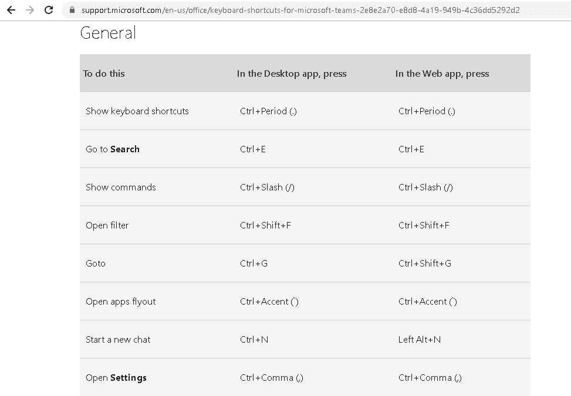571x396 pixels.
Task: Click the browser back arrow
Action: tap(11, 9)
